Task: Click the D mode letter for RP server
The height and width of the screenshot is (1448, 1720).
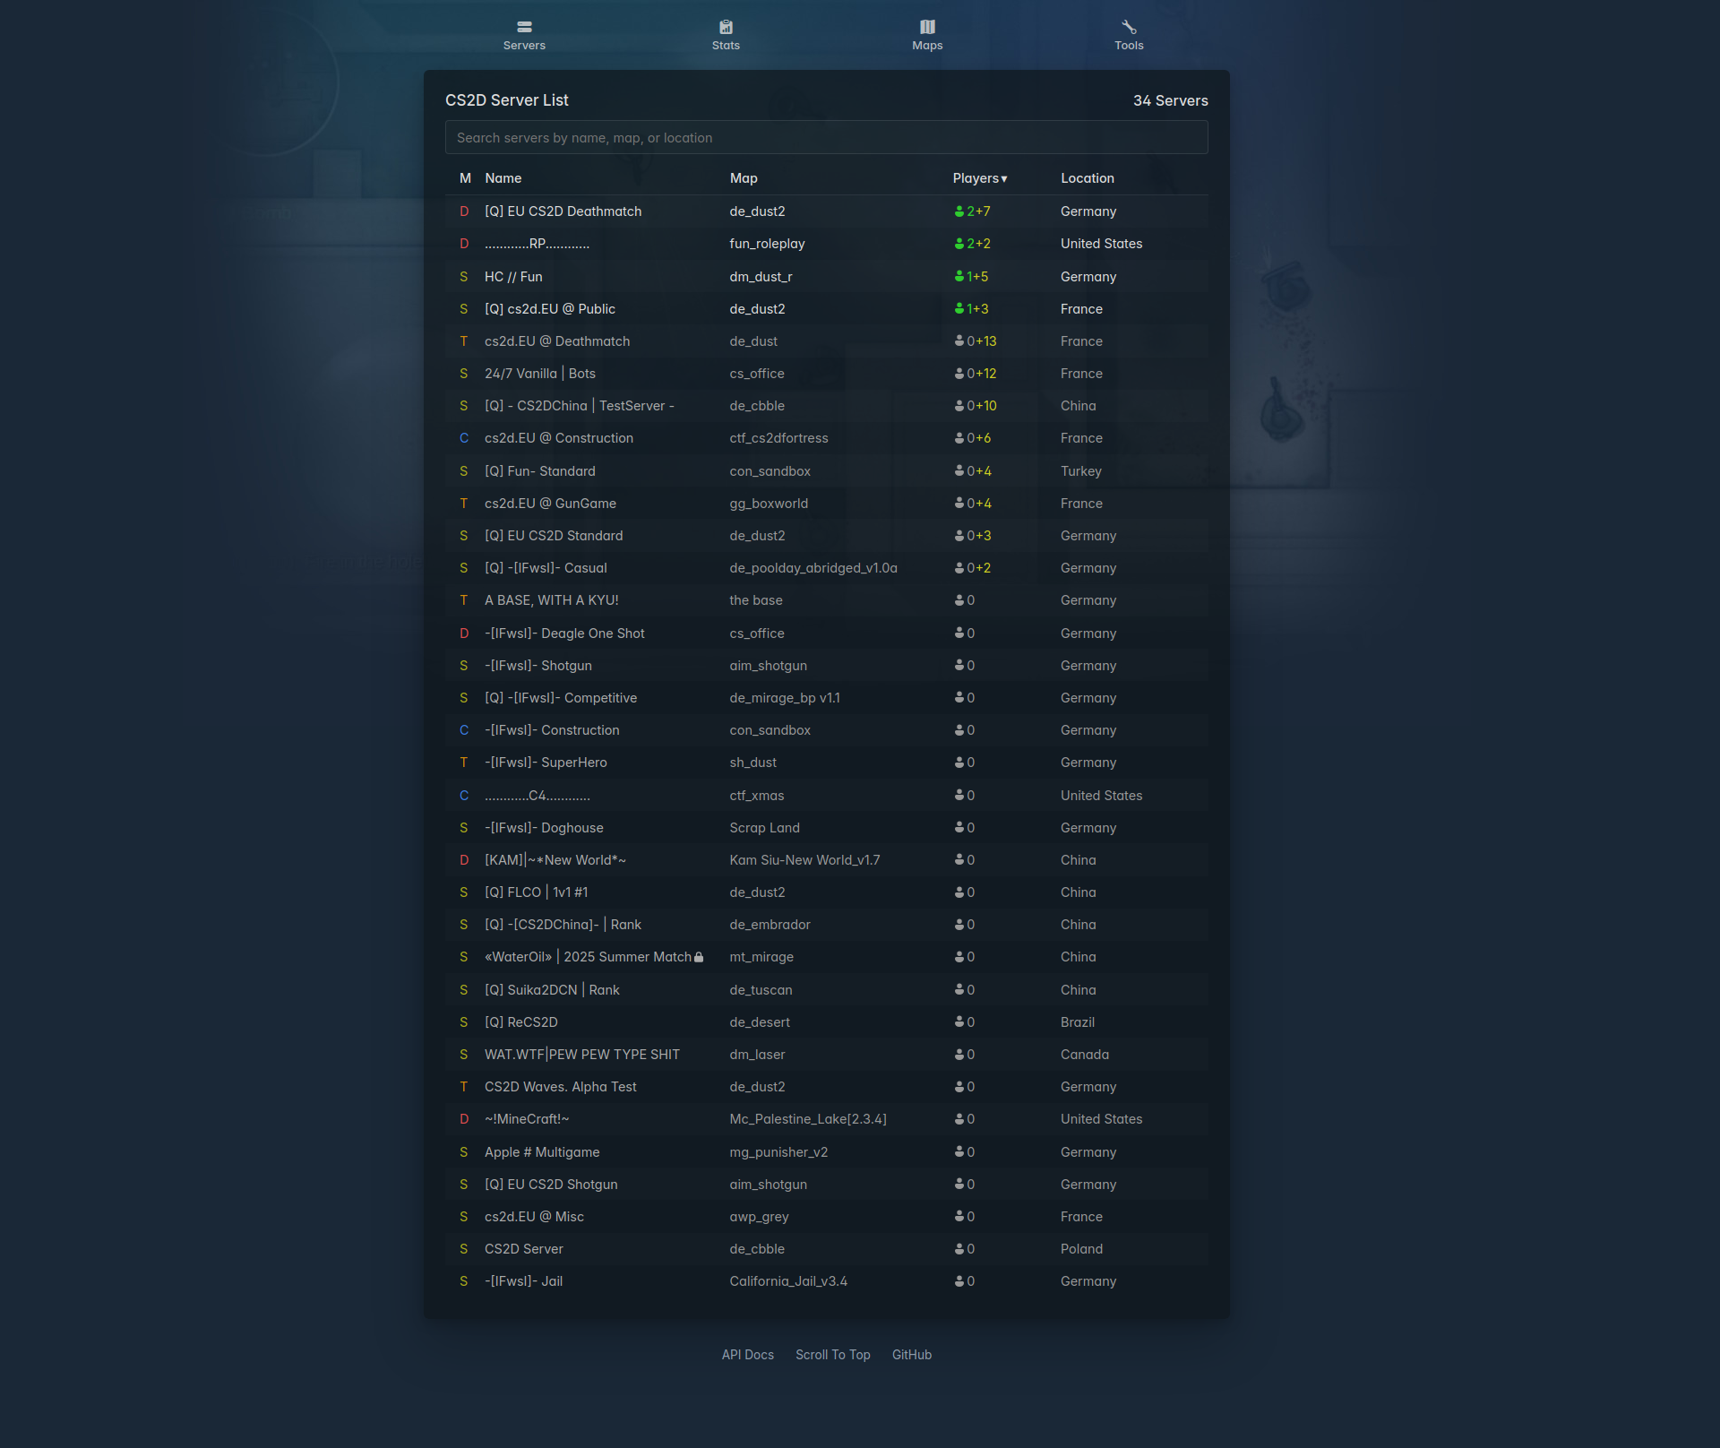Action: pos(464,244)
